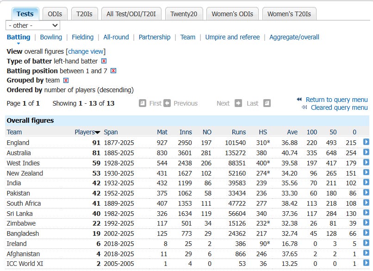Switch to the Tests tab
373x271 pixels.
pyautogui.click(x=25, y=14)
